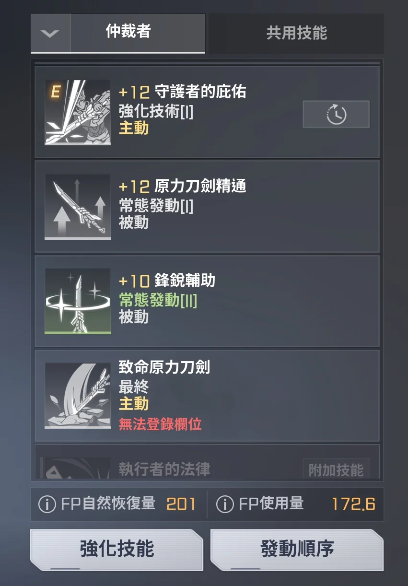Select the 致命原力刀劍 final skill row

point(207,396)
